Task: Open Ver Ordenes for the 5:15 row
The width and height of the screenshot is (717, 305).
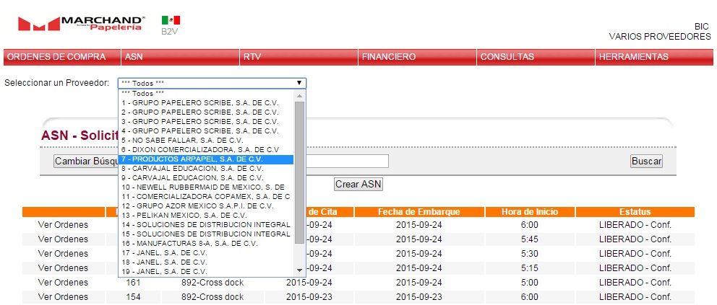Action: [x=63, y=268]
